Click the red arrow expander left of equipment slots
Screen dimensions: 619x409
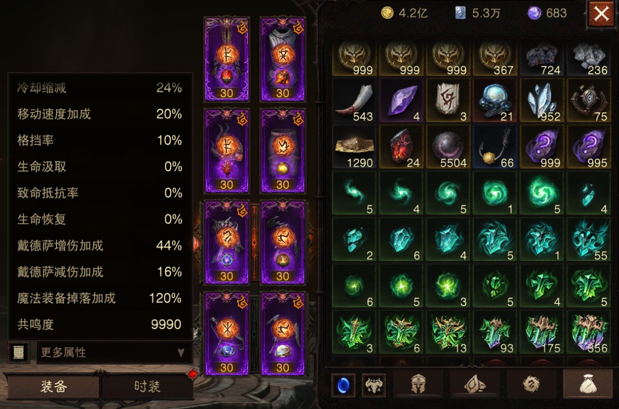[x=197, y=244]
